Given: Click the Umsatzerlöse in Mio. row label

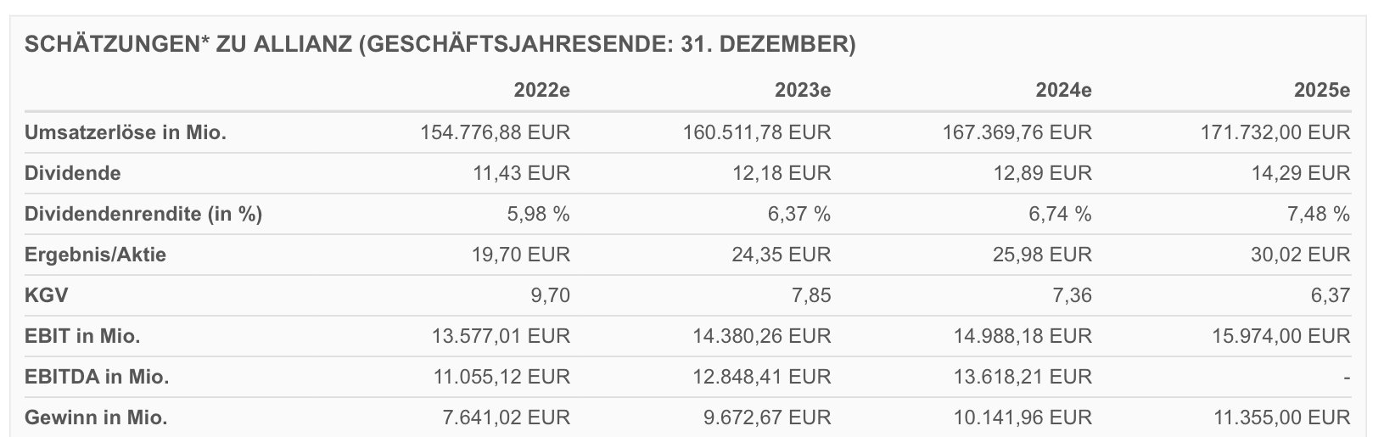Looking at the screenshot, I should (x=126, y=132).
